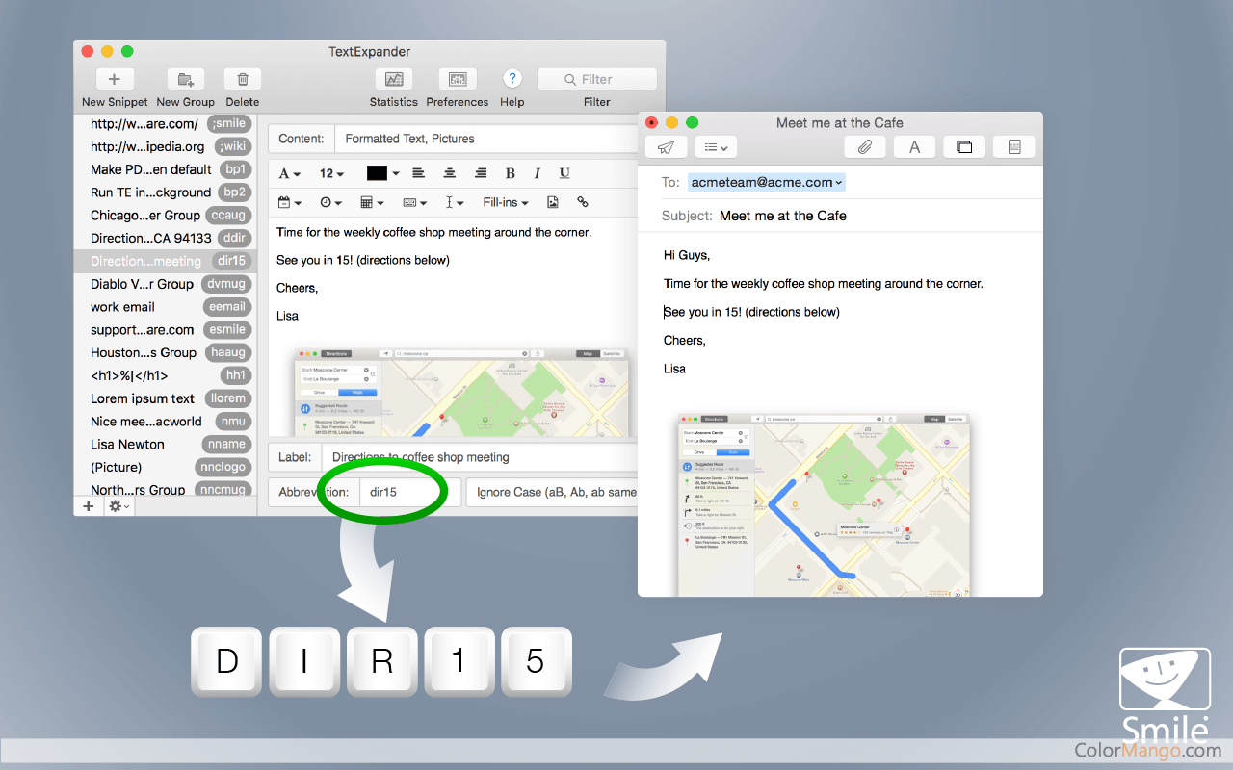Click the New Group folder icon

186,79
